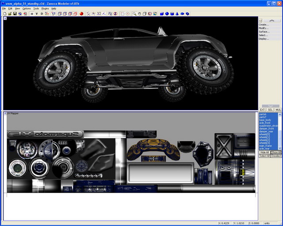Toggle the EXT mode button

click(x=262, y=109)
